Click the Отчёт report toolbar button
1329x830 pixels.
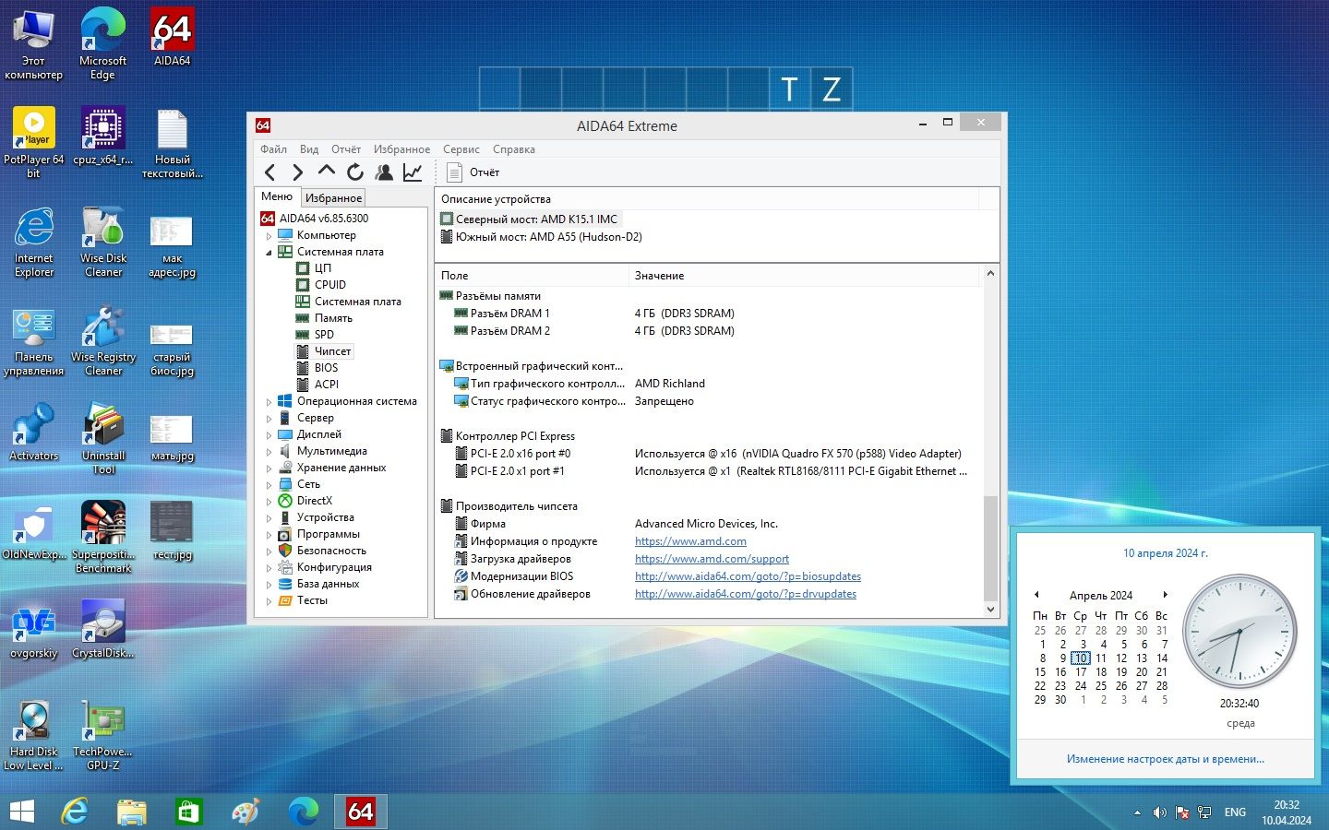tap(473, 172)
